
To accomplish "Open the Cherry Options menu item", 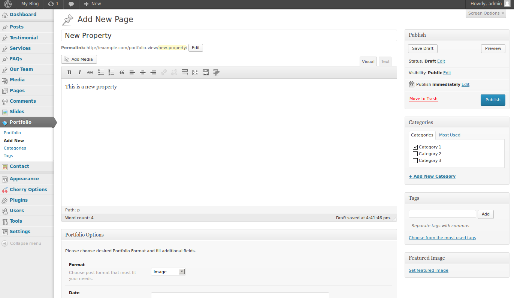I will point(28,189).
